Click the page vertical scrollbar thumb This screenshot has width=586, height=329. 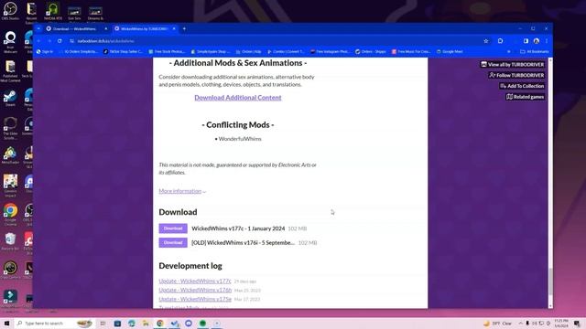(x=550, y=281)
